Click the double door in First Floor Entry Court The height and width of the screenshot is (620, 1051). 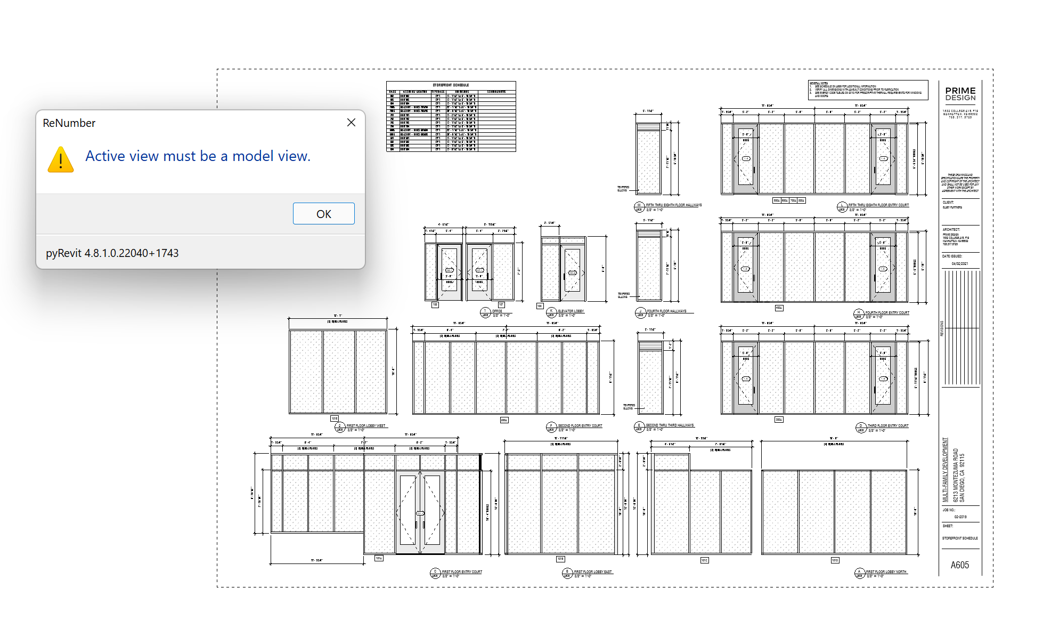pyautogui.click(x=420, y=513)
